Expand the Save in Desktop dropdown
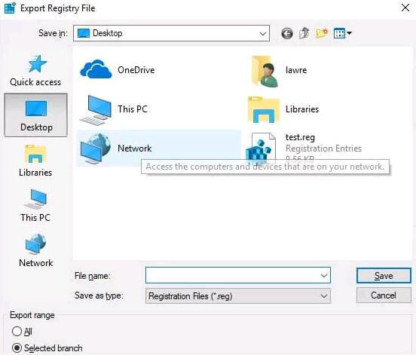 coord(171,33)
